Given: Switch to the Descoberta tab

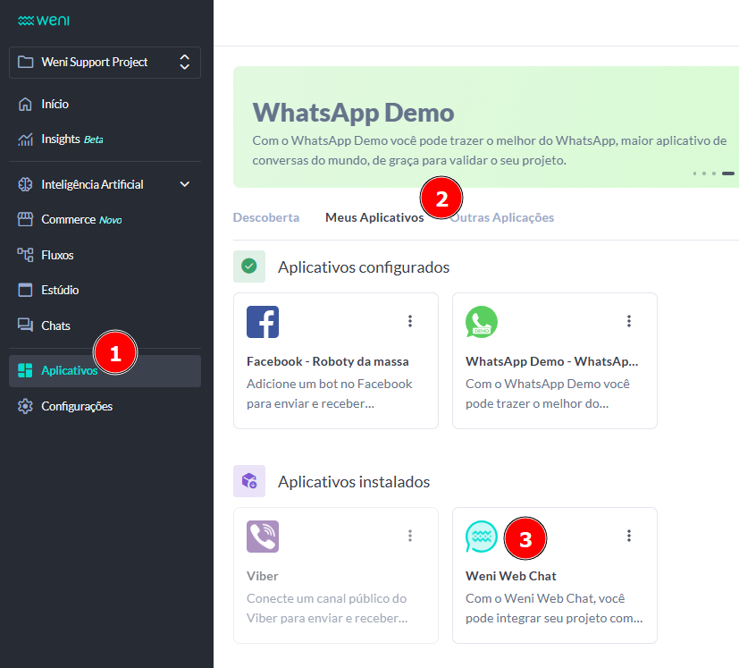Looking at the screenshot, I should click(266, 217).
